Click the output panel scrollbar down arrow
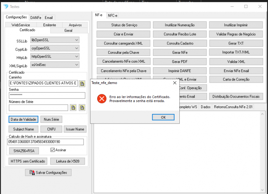This screenshot has width=268, height=194. click(262, 190)
